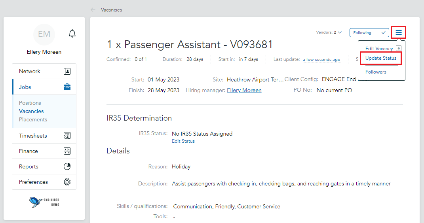Click the finish date '28 May 2023'

point(164,91)
